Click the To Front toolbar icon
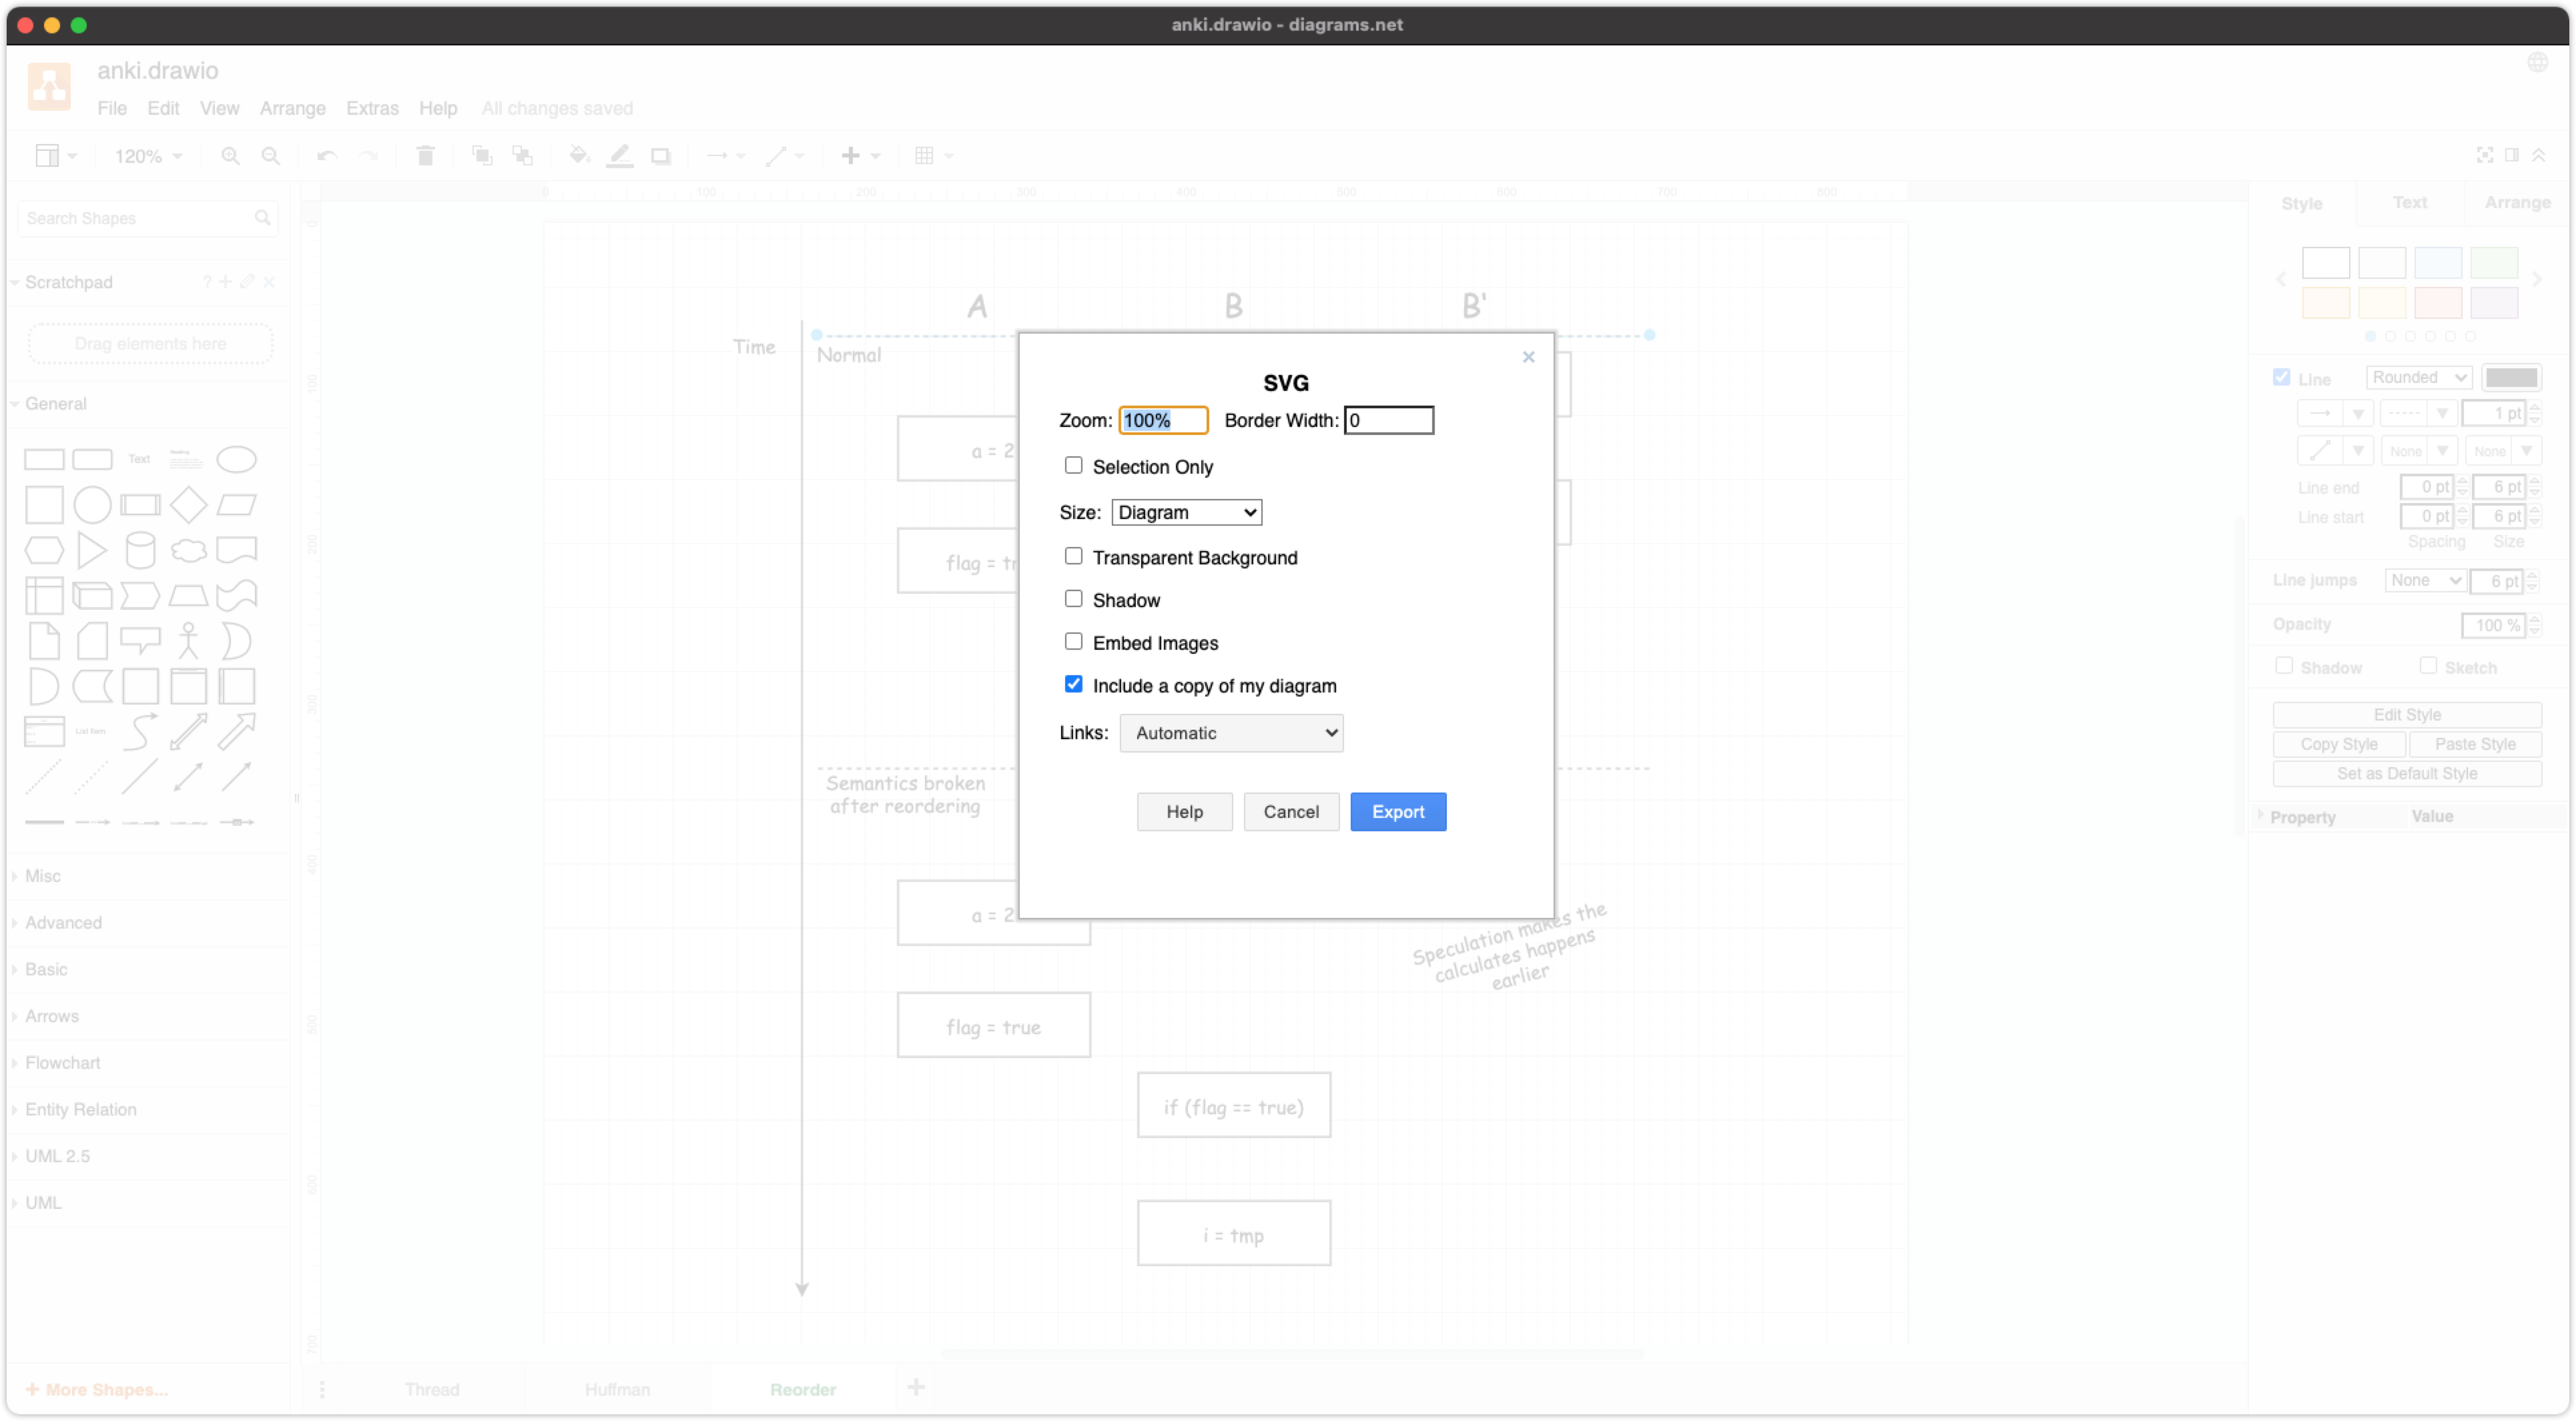 coord(482,155)
